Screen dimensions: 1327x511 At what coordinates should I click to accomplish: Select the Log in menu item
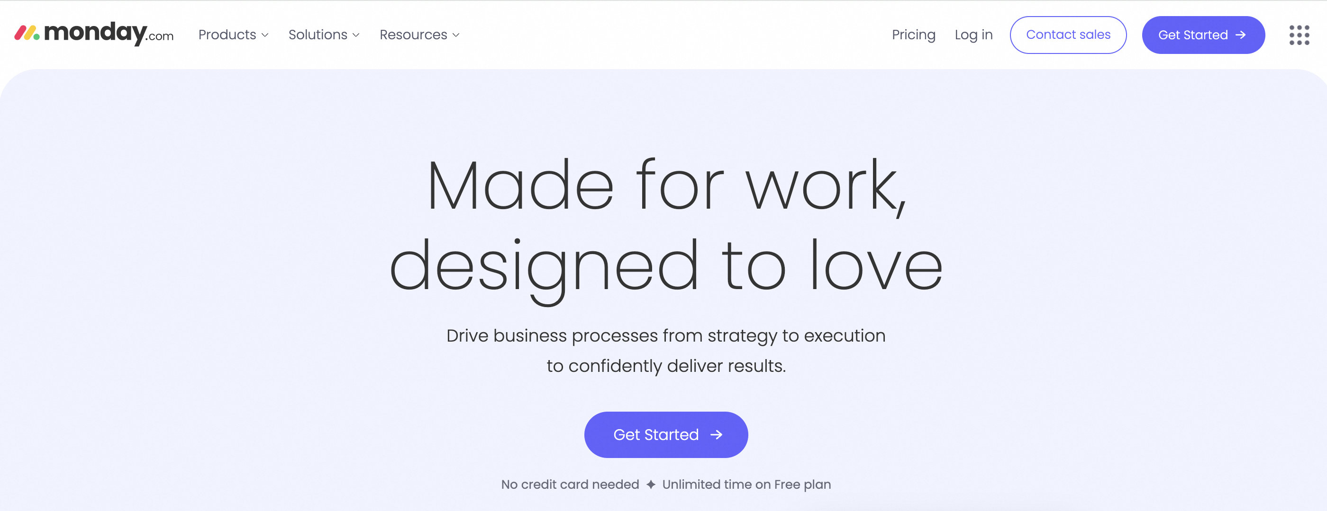point(973,35)
